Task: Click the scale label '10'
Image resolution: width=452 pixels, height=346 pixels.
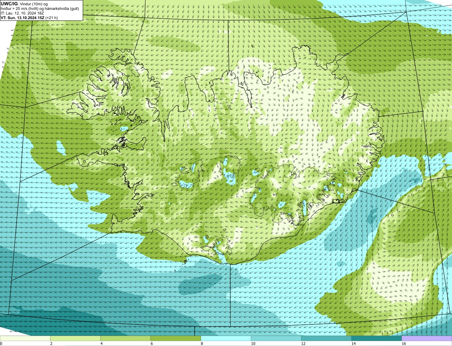Action: 253,344
